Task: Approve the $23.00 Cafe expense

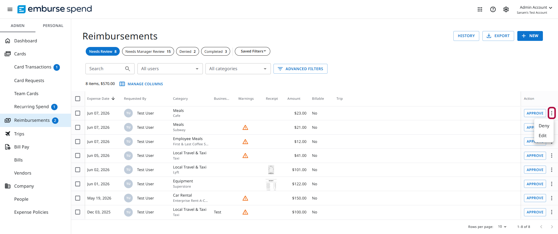Action: click(x=535, y=113)
